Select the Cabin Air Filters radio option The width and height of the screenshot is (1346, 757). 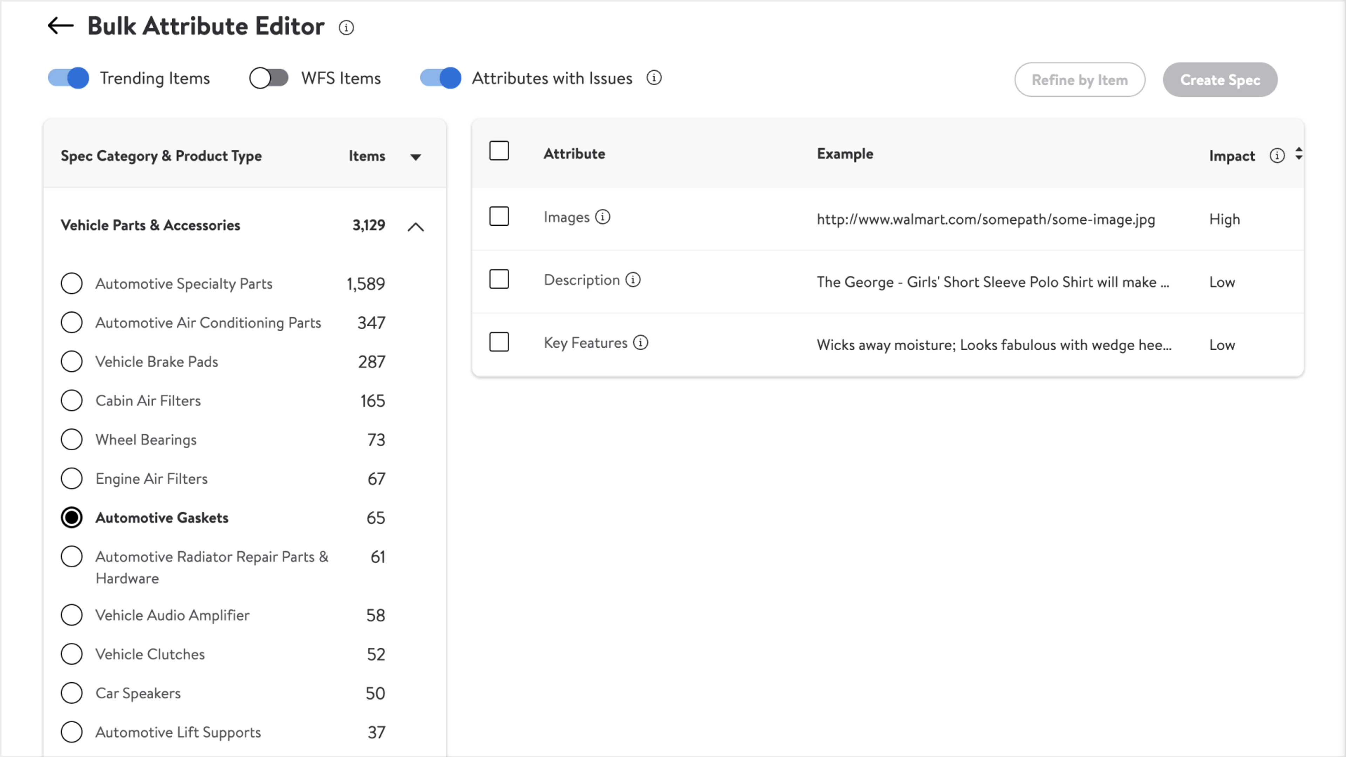(x=72, y=401)
